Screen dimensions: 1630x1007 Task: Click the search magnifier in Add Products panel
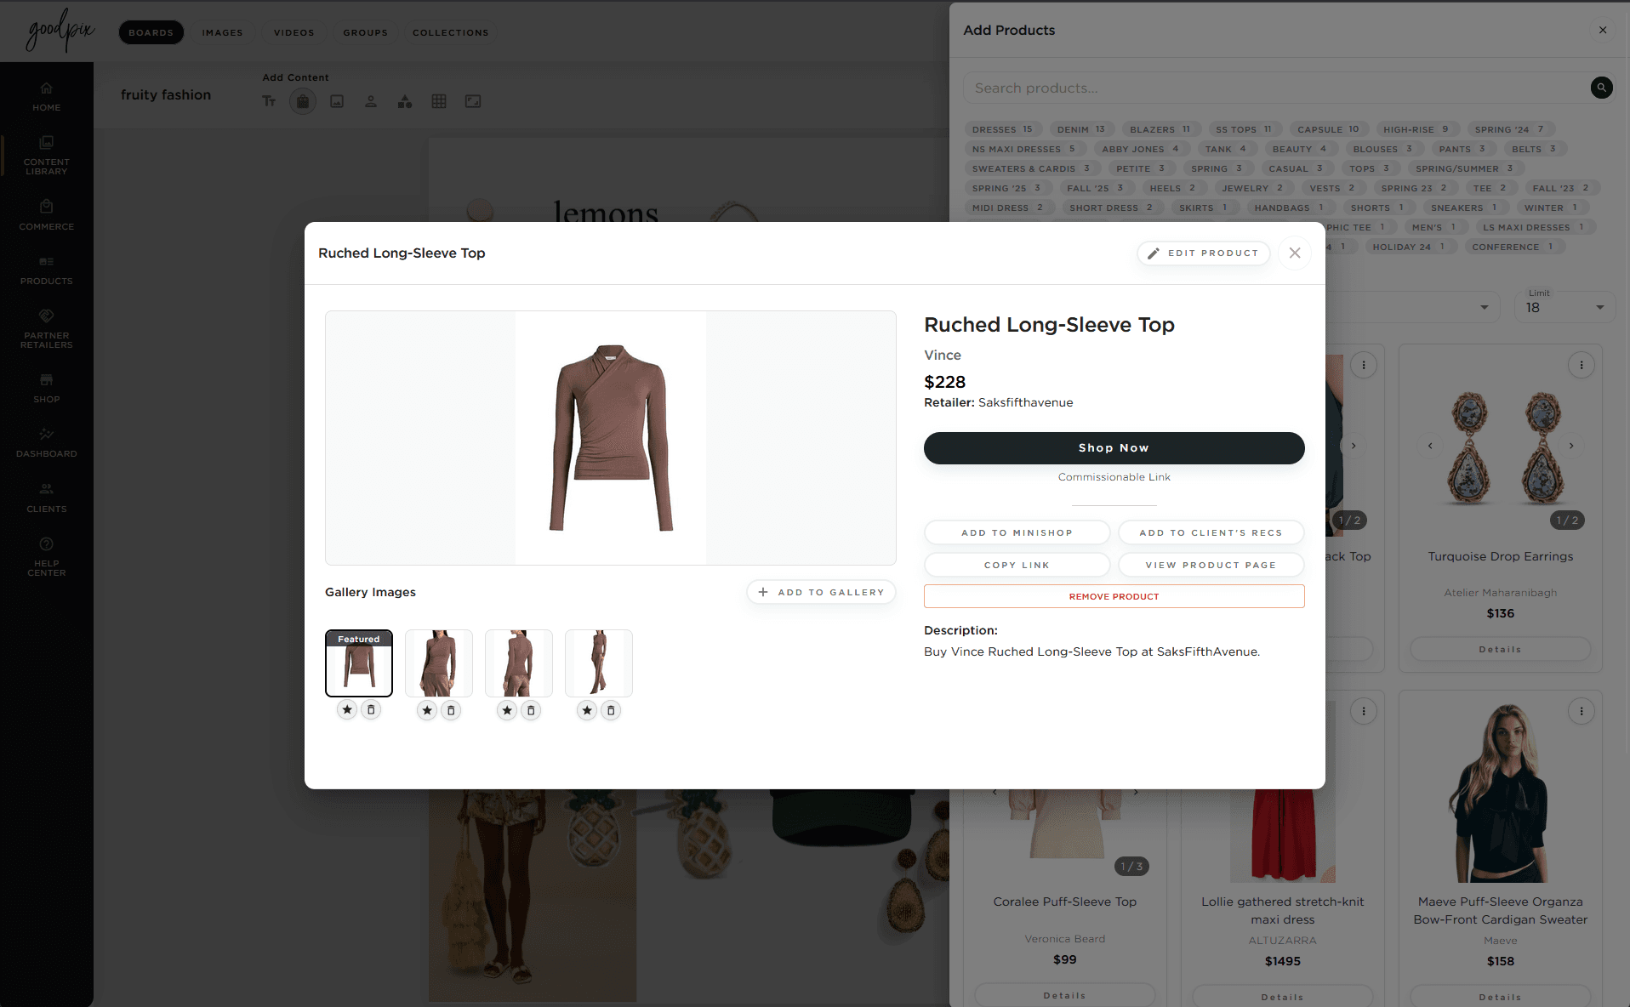pos(1601,88)
